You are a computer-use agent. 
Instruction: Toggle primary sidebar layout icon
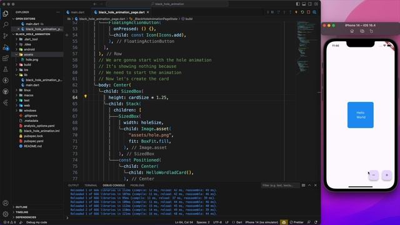tap(297, 4)
